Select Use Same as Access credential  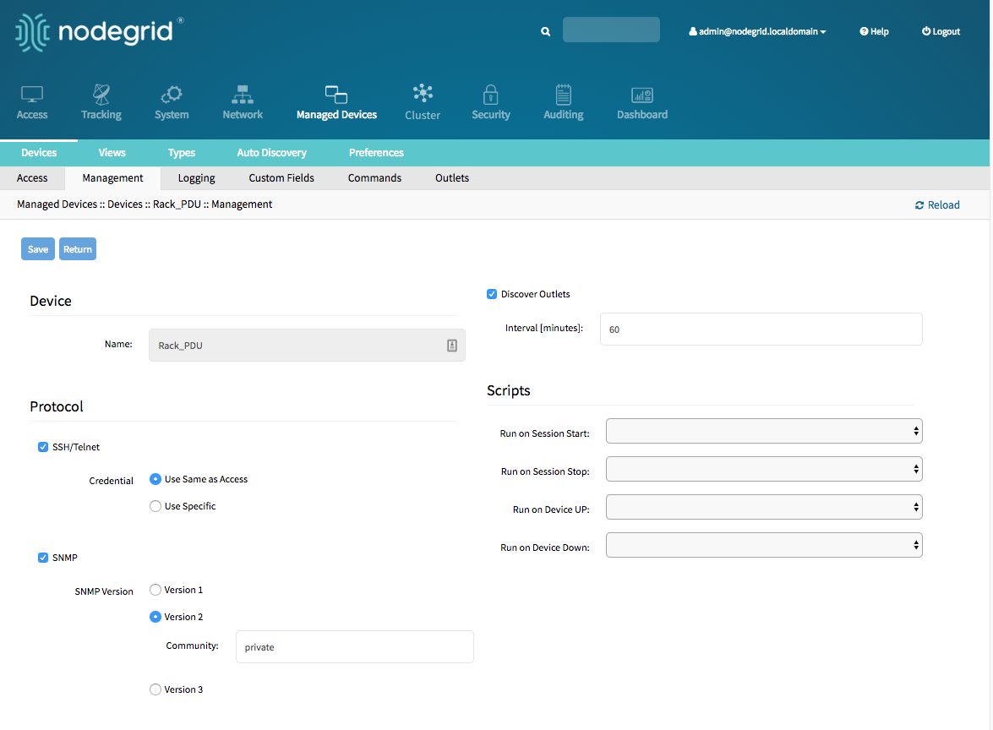click(155, 479)
